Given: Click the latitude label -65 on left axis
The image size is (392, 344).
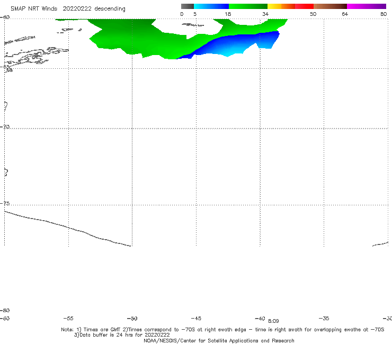Looking at the screenshot, I should click(x=5, y=67).
